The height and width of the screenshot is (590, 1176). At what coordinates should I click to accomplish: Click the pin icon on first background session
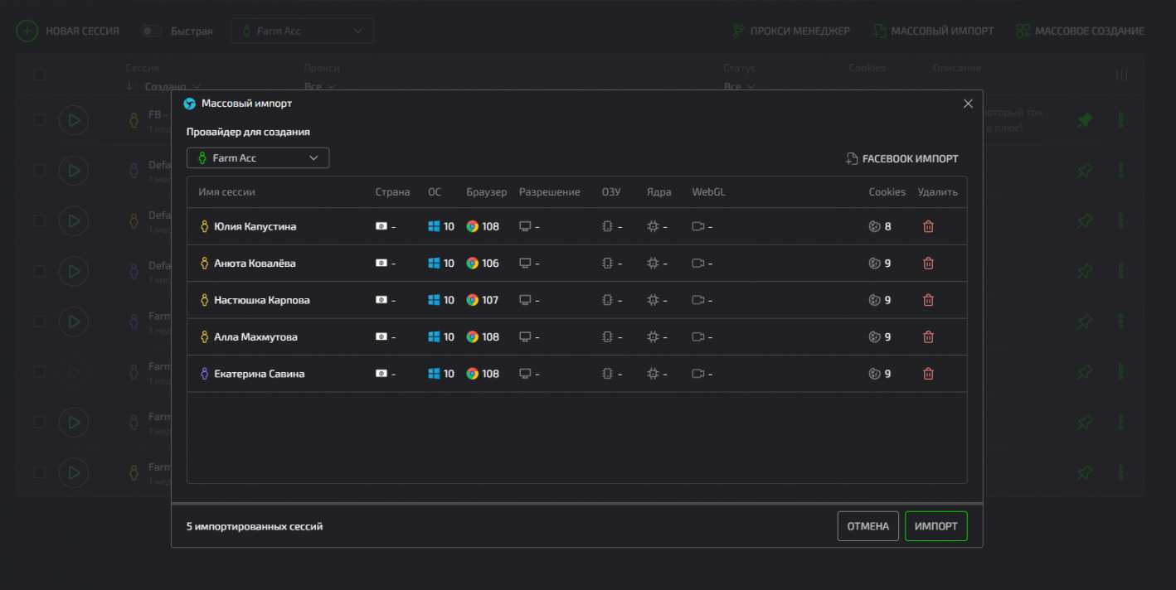coord(1085,120)
